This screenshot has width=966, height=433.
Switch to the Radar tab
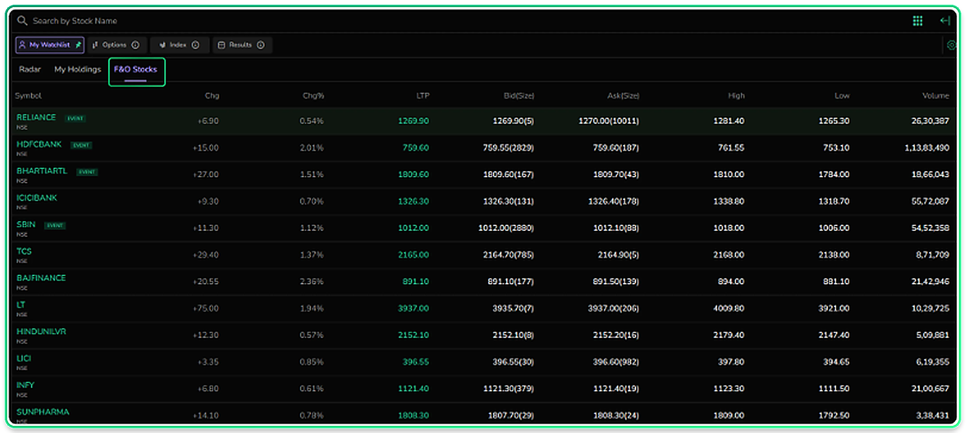[x=29, y=69]
